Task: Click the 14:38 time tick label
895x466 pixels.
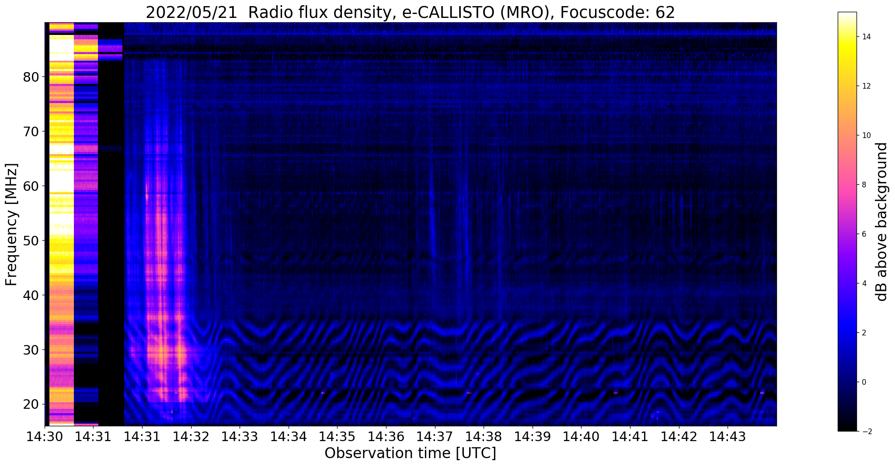Action: point(484,436)
